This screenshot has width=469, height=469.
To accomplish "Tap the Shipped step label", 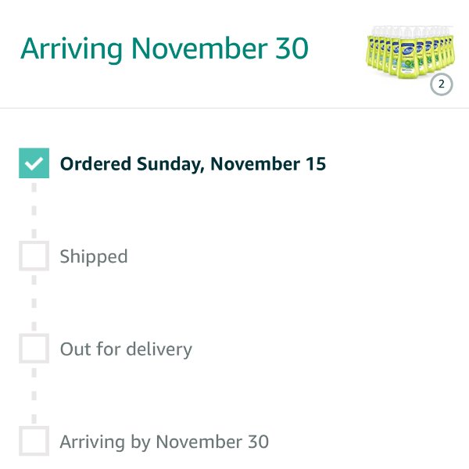I will [94, 257].
